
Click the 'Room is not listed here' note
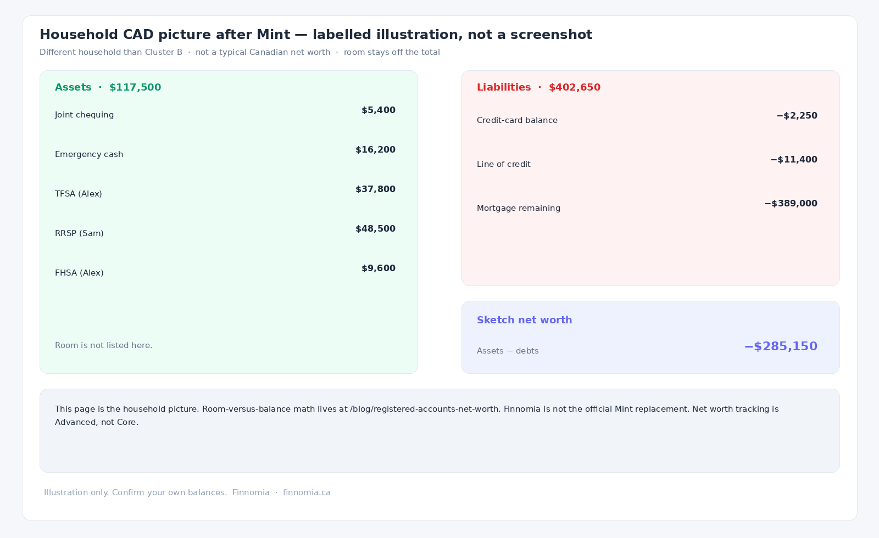click(x=104, y=345)
